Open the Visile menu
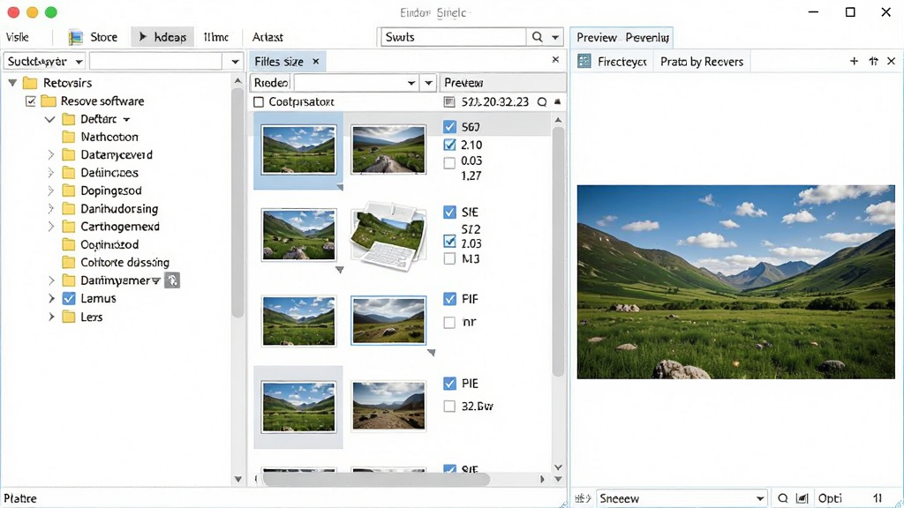The image size is (904, 508). (x=18, y=37)
